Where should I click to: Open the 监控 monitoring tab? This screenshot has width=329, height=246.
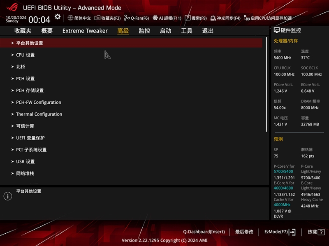[x=144, y=31]
